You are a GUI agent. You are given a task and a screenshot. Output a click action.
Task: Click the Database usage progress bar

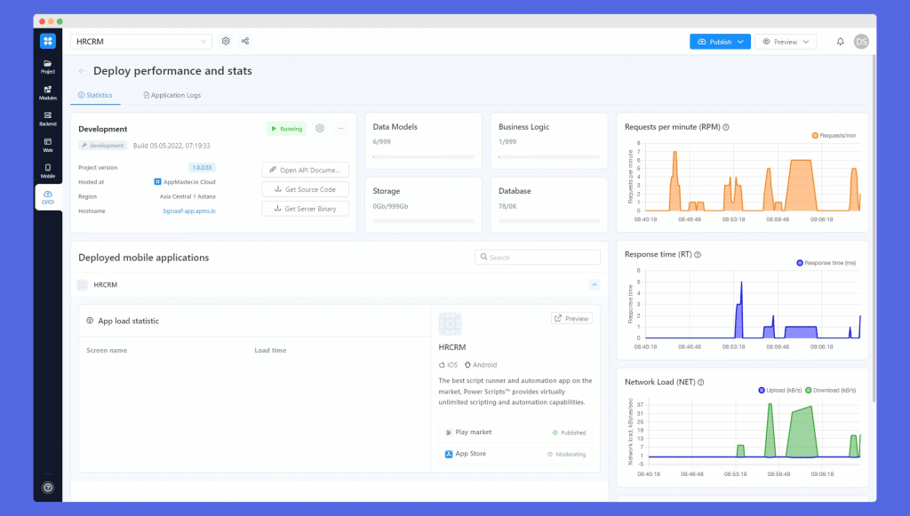[549, 221]
